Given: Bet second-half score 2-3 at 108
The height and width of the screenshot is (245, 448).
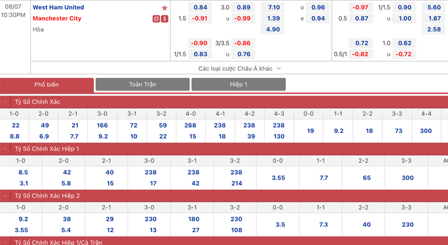Looking at the screenshot, I should tap(237, 230).
